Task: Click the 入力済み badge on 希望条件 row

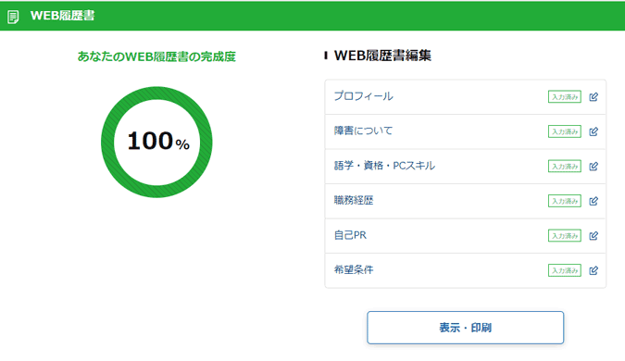Action: 565,270
